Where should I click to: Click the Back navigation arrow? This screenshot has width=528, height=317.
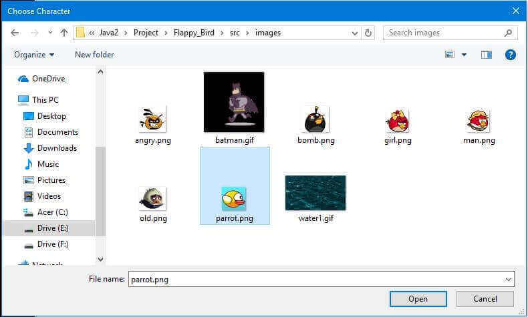tap(15, 33)
